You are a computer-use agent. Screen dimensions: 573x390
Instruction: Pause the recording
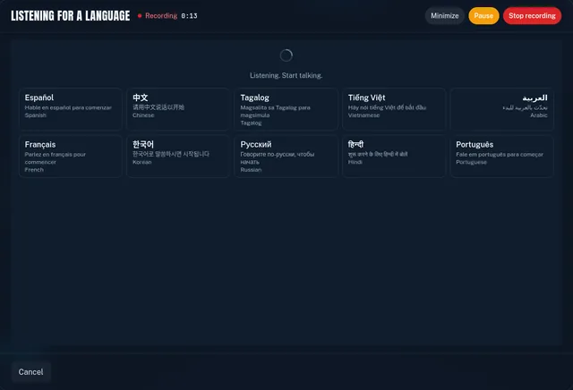(x=483, y=16)
